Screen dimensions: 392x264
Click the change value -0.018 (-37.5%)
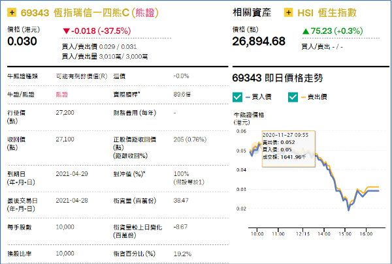97,31
